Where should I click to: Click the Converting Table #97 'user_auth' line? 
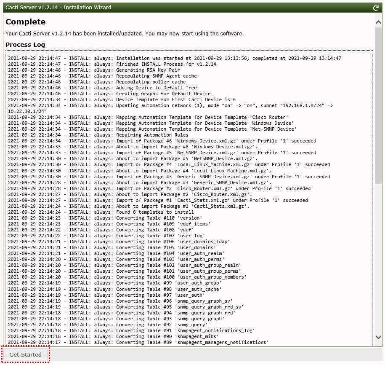[x=106, y=295]
